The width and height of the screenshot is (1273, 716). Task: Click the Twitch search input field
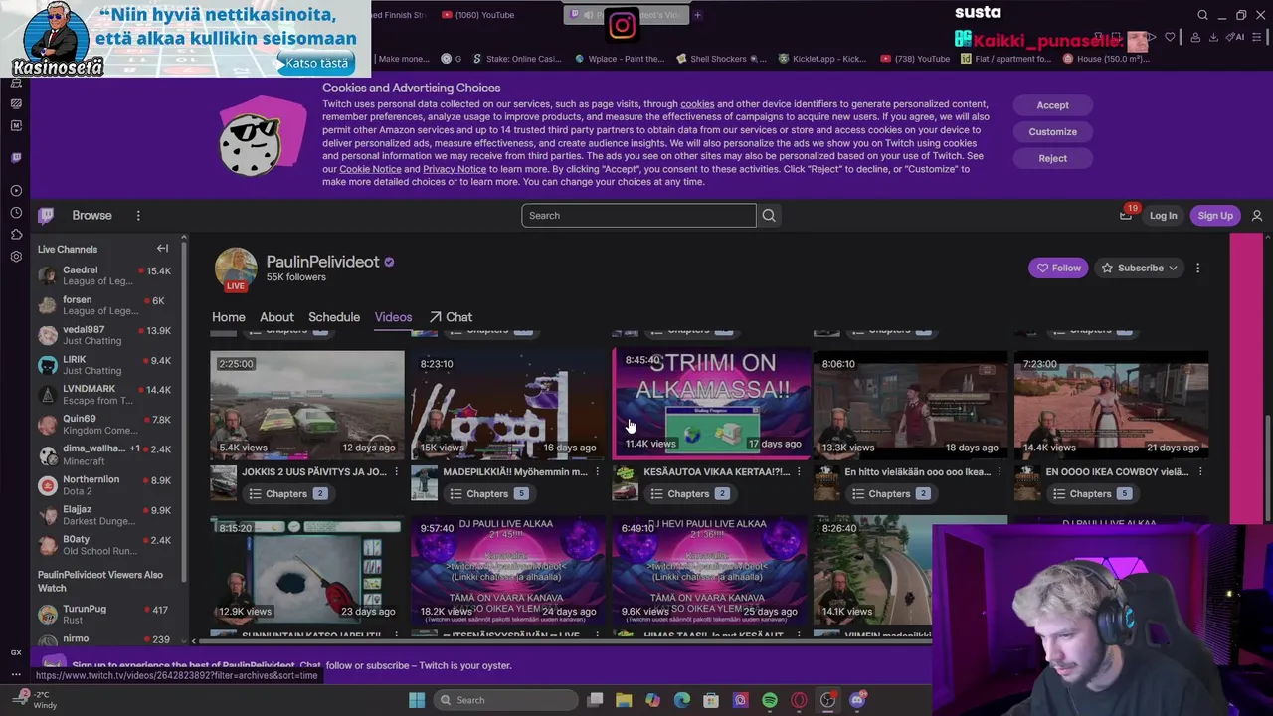(638, 215)
